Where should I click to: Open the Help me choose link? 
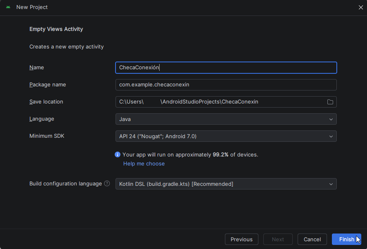144,163
